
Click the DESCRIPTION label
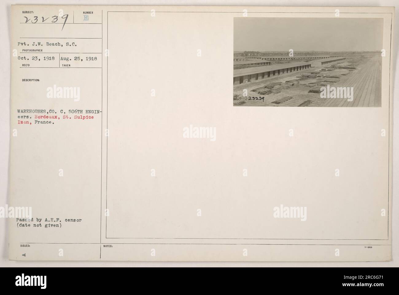(x=31, y=80)
